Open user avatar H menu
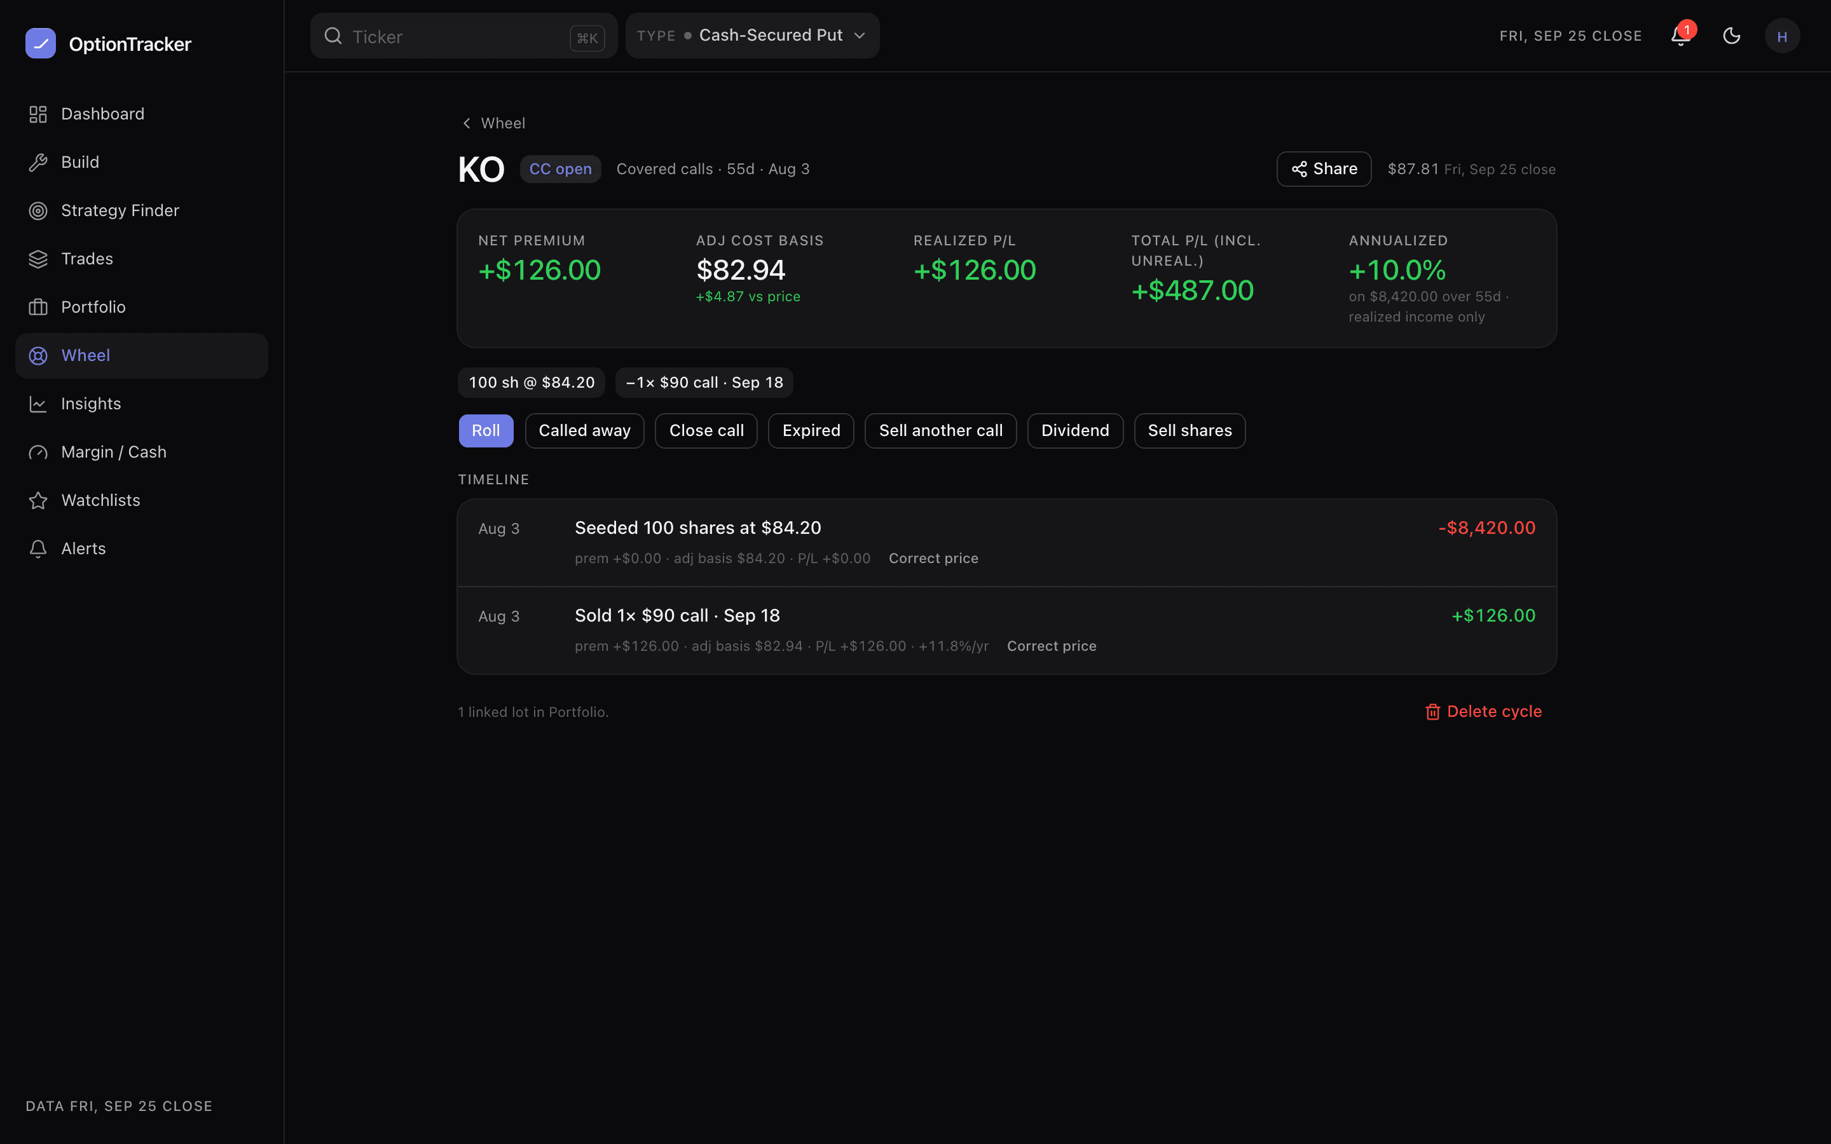The width and height of the screenshot is (1831, 1144). coord(1782,36)
